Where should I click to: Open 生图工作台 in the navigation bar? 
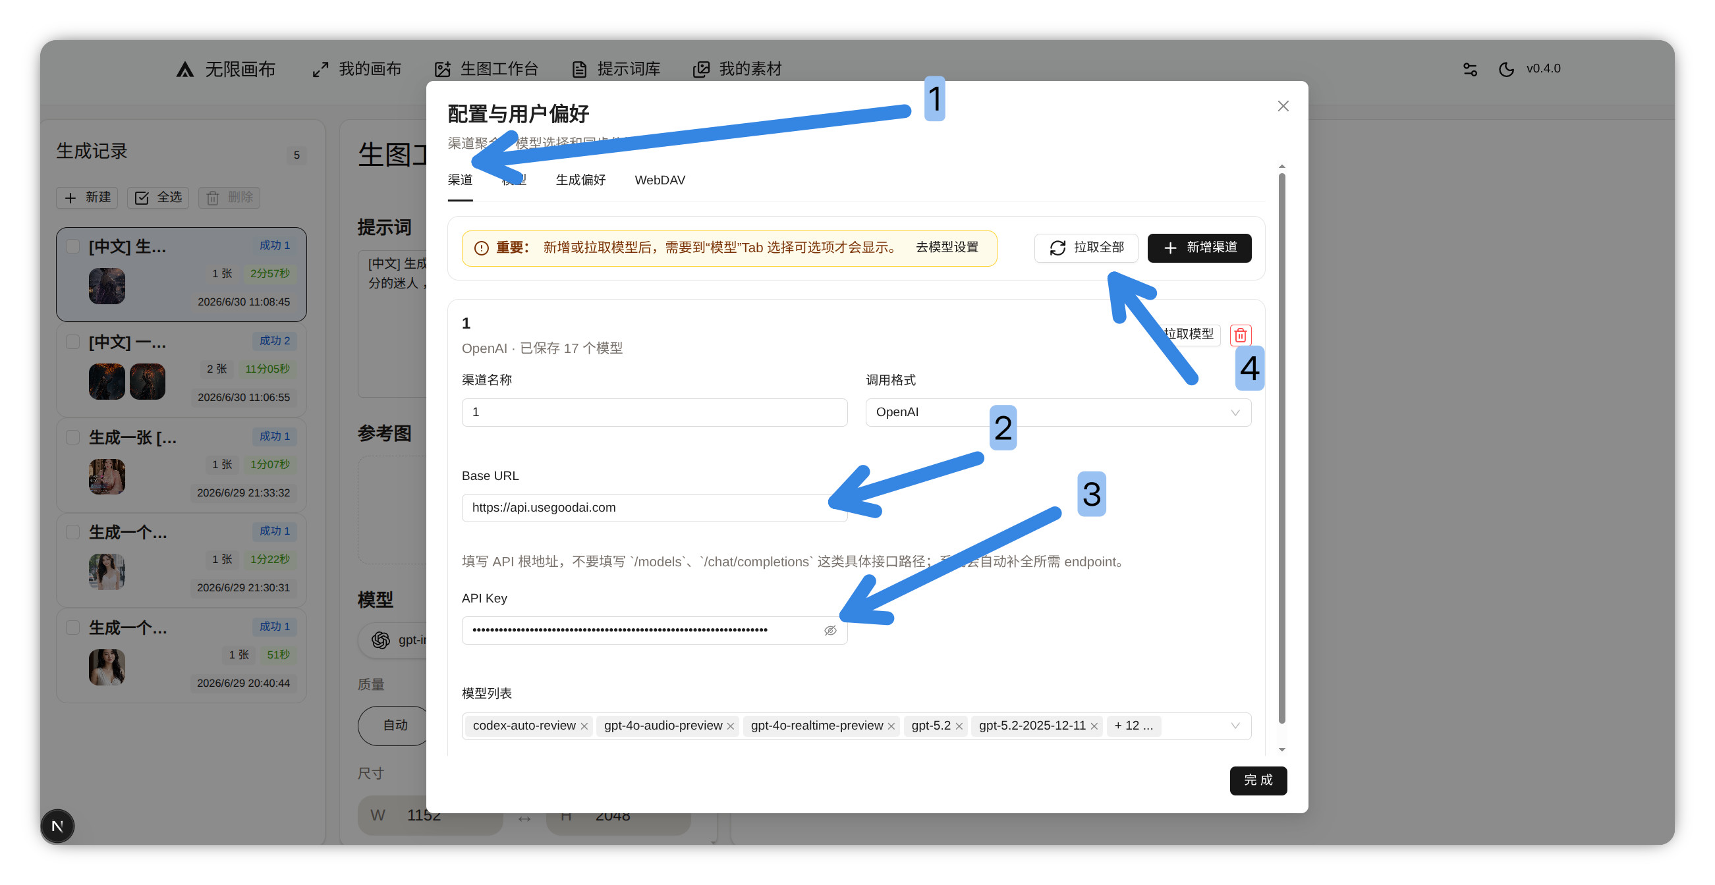coord(486,69)
